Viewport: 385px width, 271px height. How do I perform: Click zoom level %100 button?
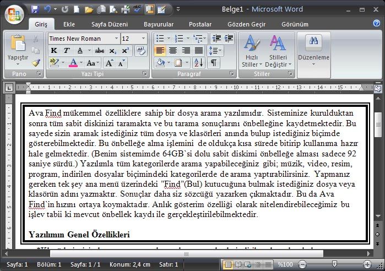click(x=285, y=264)
